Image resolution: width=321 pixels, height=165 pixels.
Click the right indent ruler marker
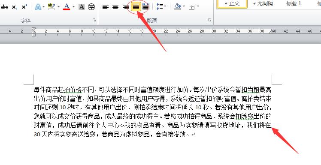(x=272, y=32)
